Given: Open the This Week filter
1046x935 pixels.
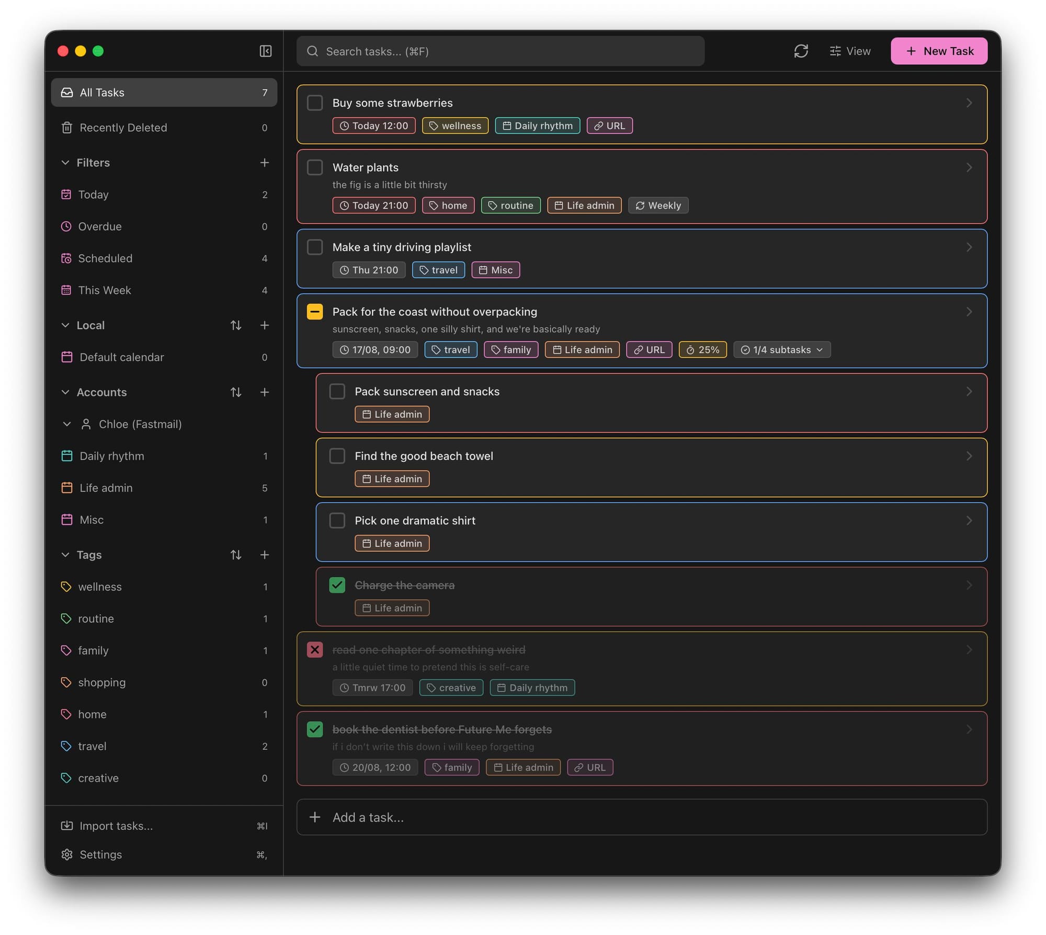Looking at the screenshot, I should [164, 290].
